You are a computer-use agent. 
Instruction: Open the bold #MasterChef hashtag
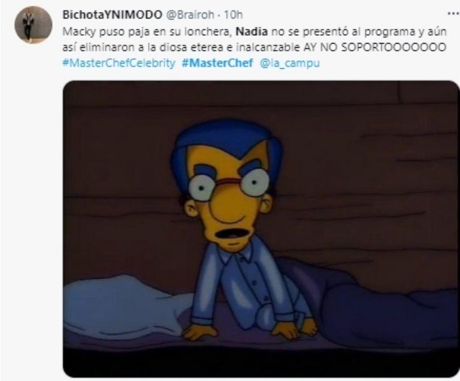click(217, 63)
